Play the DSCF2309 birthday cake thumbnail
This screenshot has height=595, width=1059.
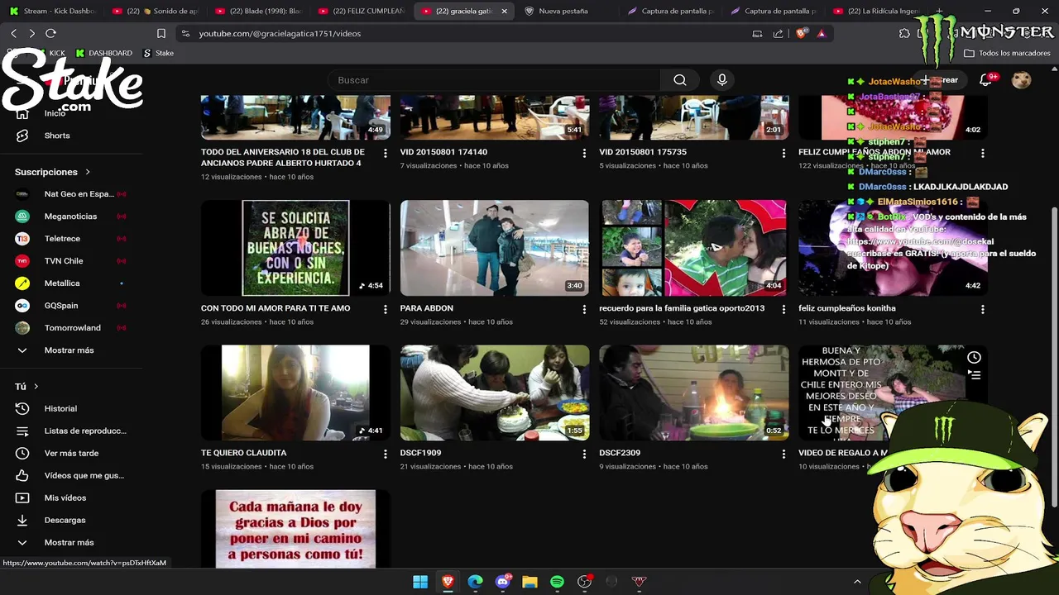[694, 393]
